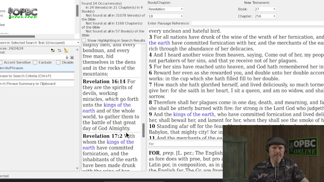Viewport: 324px width, 182px height.
Task: Click the bold 'FOR' dictionary entry
Action: [x=154, y=153]
